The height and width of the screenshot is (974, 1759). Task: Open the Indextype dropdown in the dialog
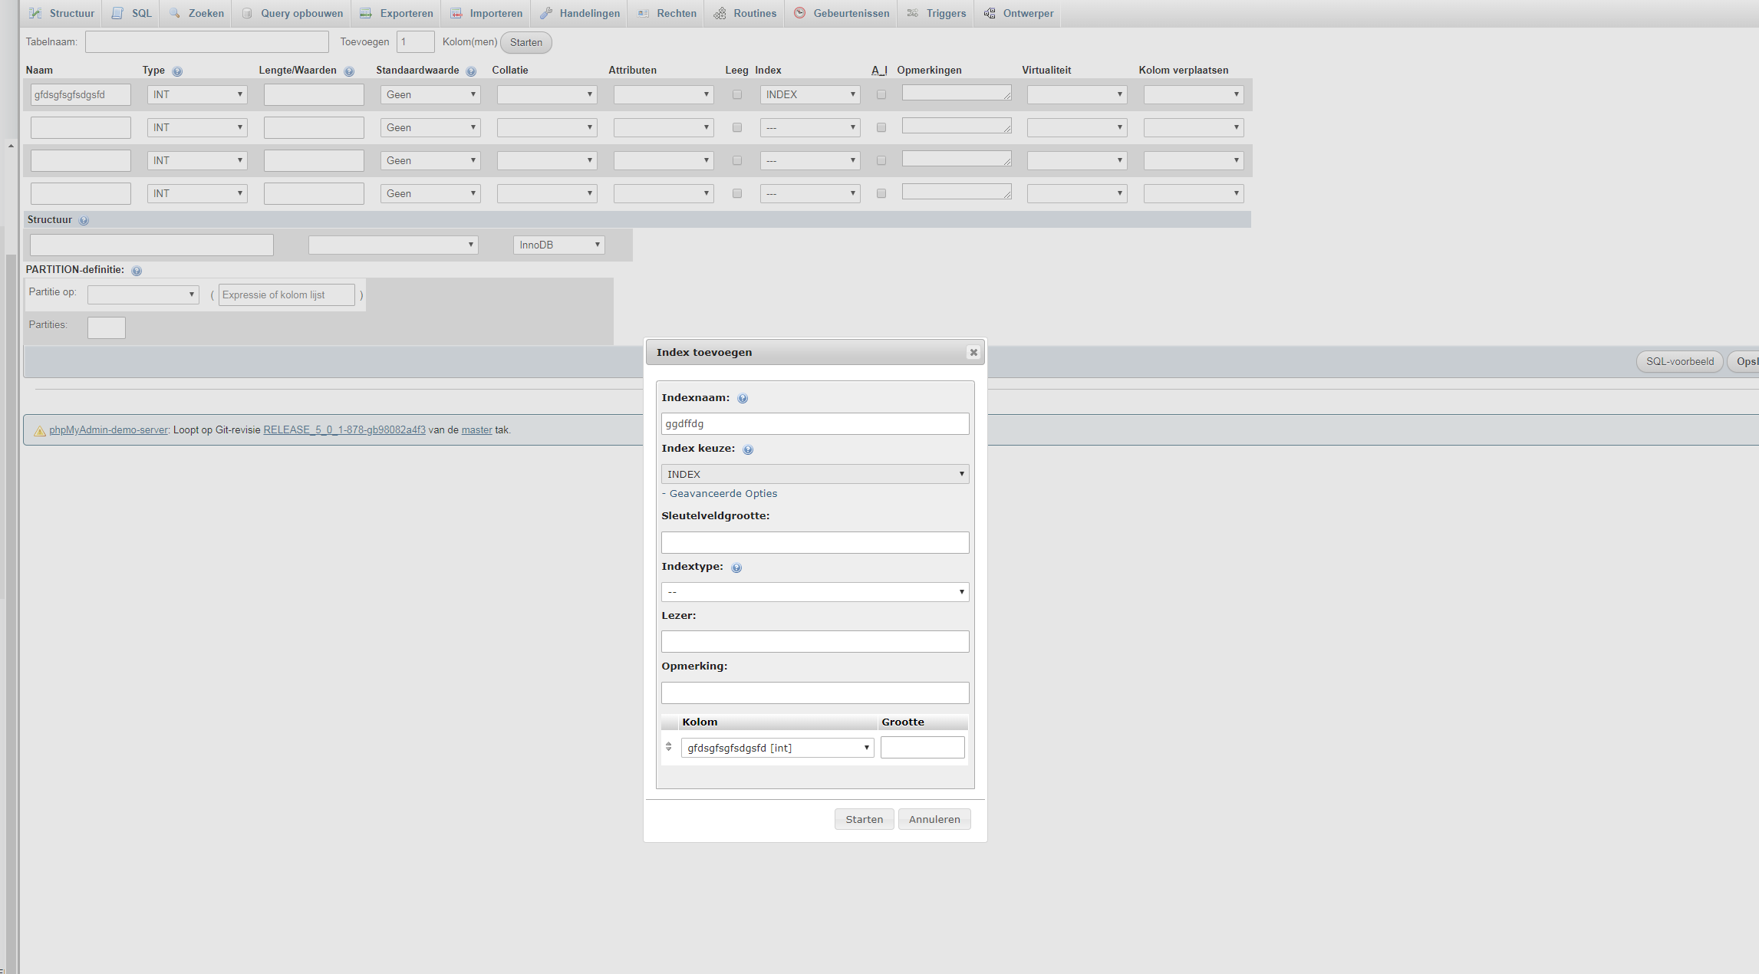815,591
